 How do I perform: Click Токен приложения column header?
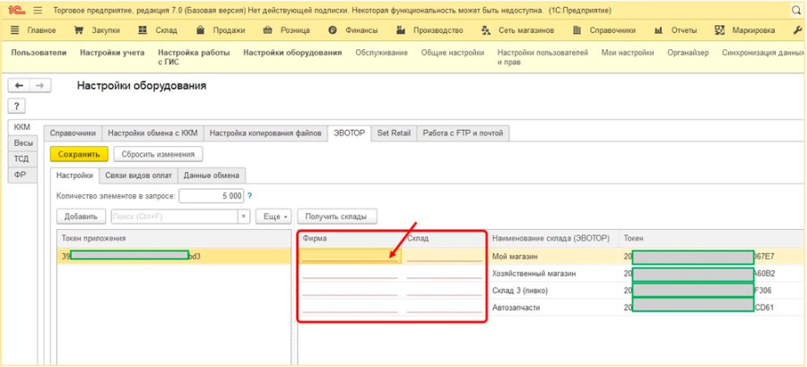tap(174, 238)
